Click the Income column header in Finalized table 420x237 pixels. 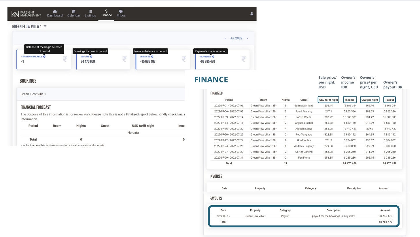coord(350,100)
